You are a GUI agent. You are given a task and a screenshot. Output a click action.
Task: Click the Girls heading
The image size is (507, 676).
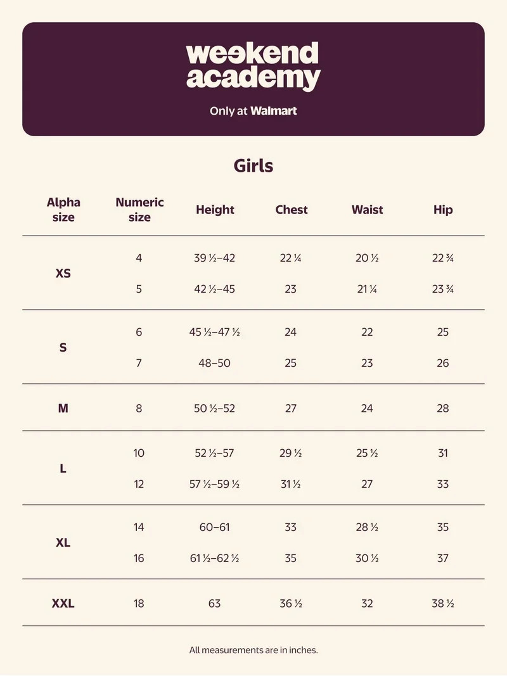click(x=253, y=166)
